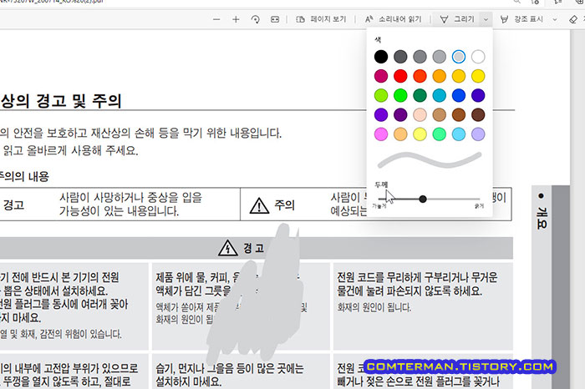Screen dimensions: 585x389
Task: Click the heading '상의 경고 및 주의'
Action: point(61,101)
